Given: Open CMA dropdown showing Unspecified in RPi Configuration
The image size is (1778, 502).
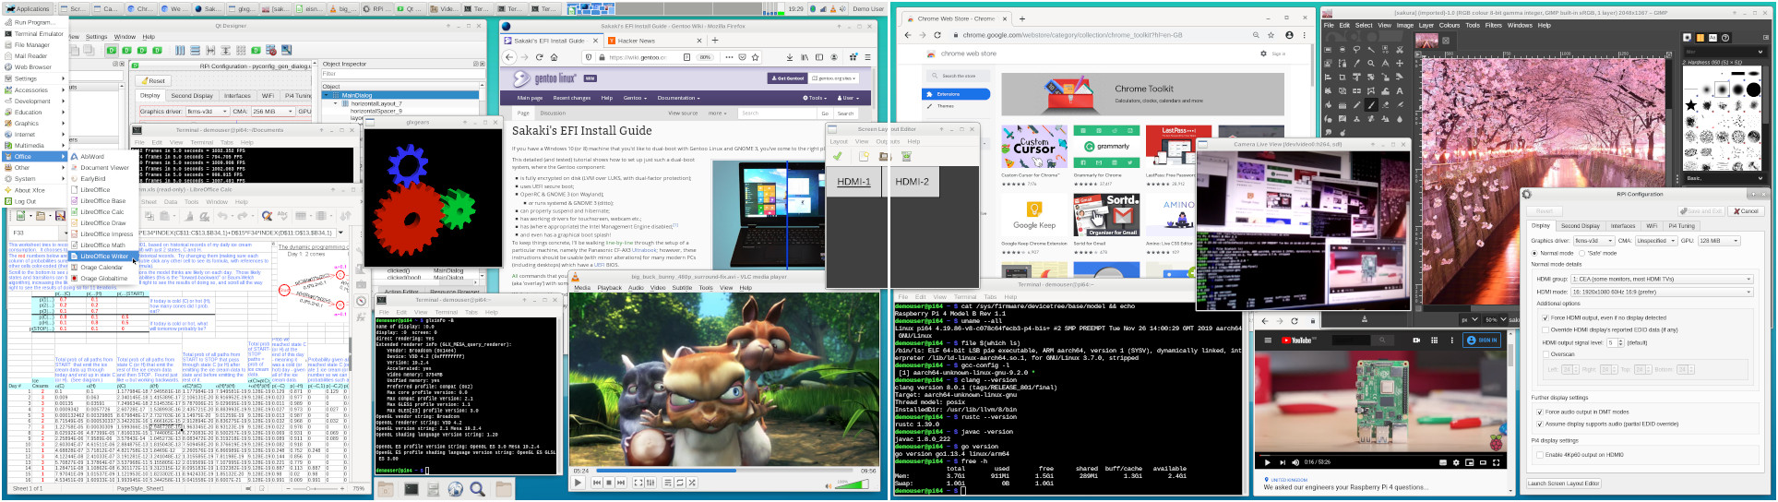Looking at the screenshot, I should (x=1656, y=241).
